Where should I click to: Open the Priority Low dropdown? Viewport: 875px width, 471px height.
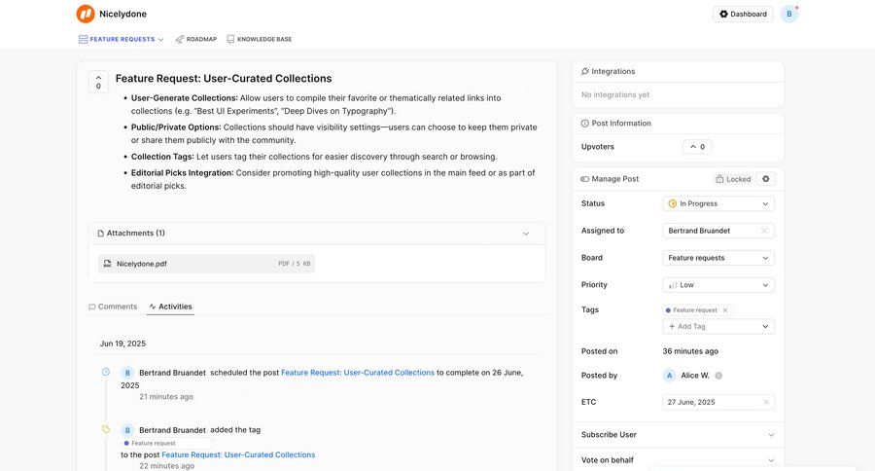pos(718,285)
